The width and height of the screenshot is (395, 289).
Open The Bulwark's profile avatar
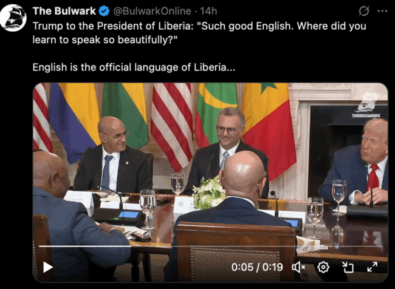pyautogui.click(x=13, y=18)
